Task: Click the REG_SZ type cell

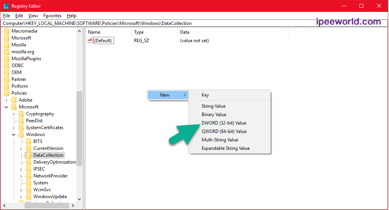Action: [x=142, y=41]
